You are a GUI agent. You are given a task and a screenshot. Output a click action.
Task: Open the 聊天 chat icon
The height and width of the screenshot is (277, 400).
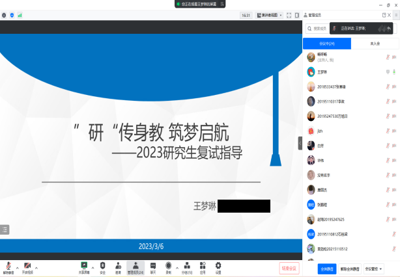152,265
